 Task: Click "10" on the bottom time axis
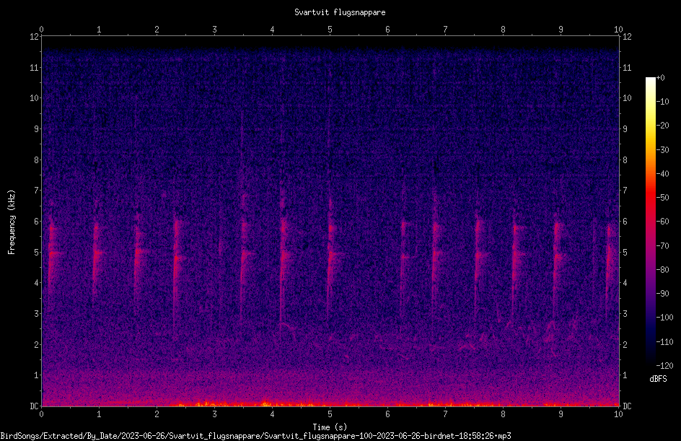pyautogui.click(x=618, y=414)
